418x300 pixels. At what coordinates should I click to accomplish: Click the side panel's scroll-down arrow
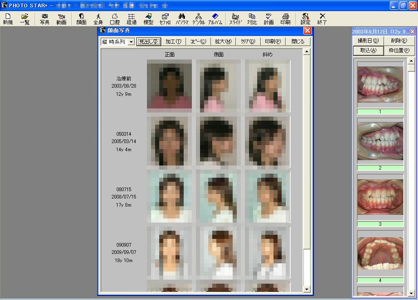(411, 293)
